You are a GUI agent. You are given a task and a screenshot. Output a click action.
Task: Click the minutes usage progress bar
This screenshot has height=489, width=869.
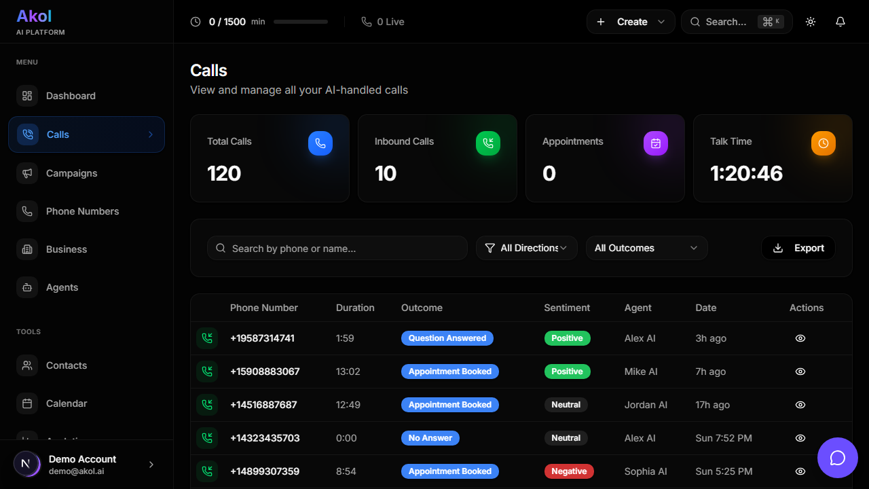301,22
